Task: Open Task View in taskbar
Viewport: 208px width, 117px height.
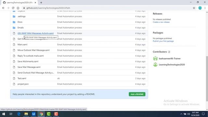Action: coord(11,114)
